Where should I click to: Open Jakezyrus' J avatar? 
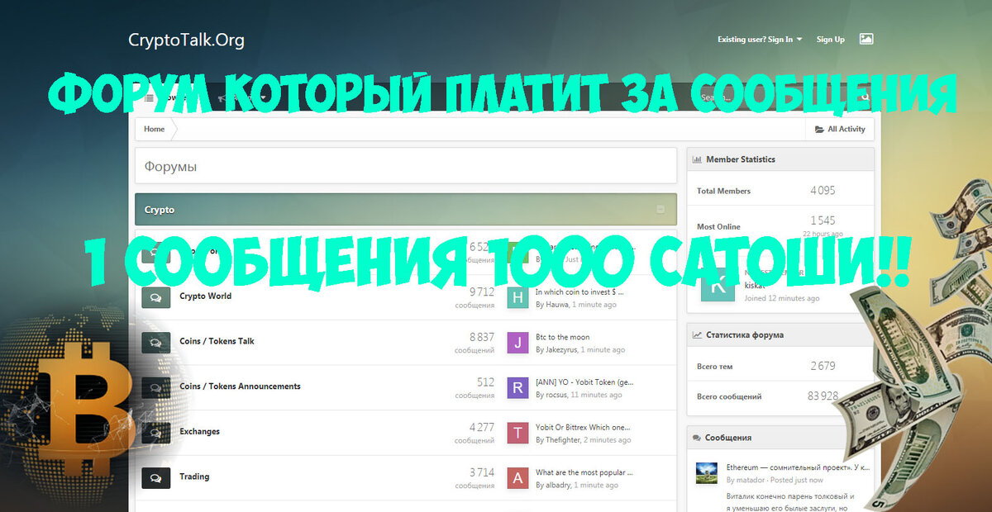(x=517, y=343)
